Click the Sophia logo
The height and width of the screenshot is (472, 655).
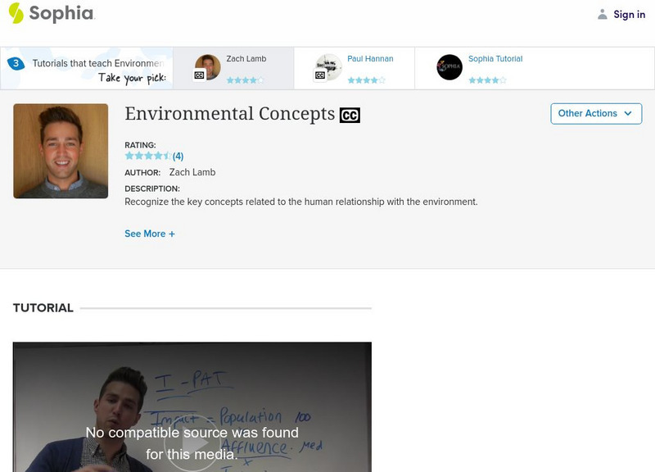51,13
